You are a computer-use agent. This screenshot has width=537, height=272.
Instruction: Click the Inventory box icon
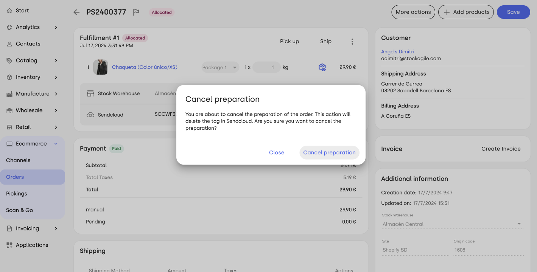pos(9,77)
